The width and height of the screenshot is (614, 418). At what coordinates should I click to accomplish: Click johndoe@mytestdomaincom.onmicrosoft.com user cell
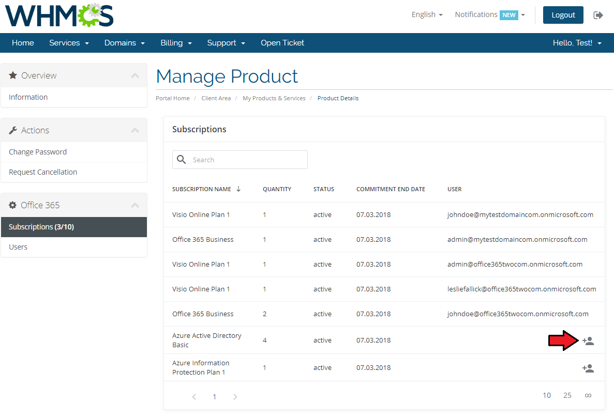tap(520, 214)
